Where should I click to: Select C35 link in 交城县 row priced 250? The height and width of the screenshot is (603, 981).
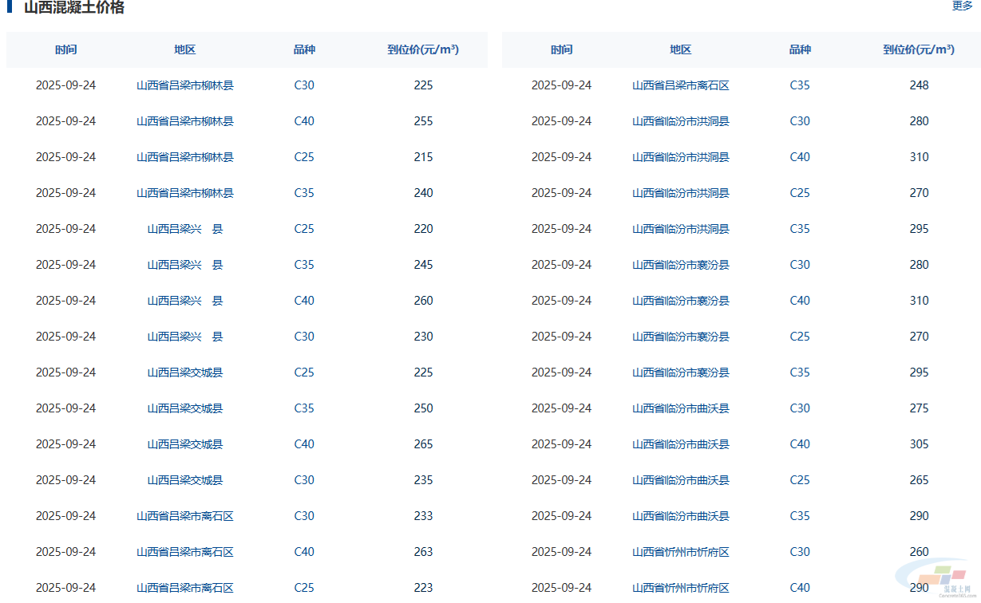[x=304, y=408]
